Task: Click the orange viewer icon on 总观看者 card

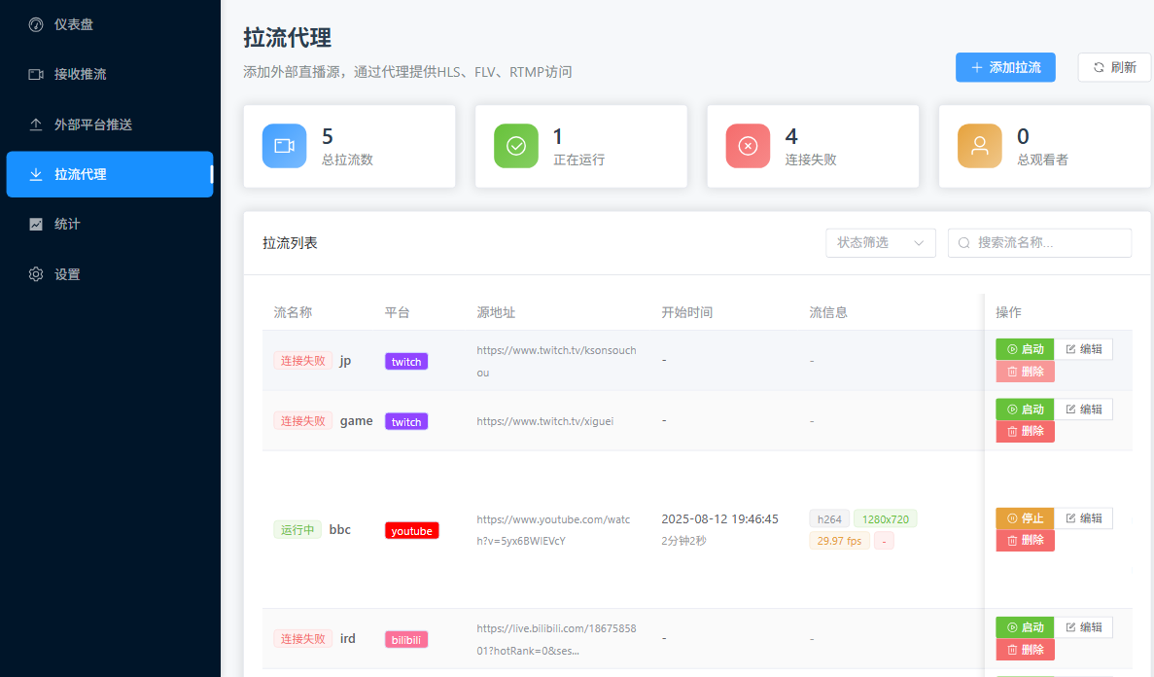Action: click(979, 145)
